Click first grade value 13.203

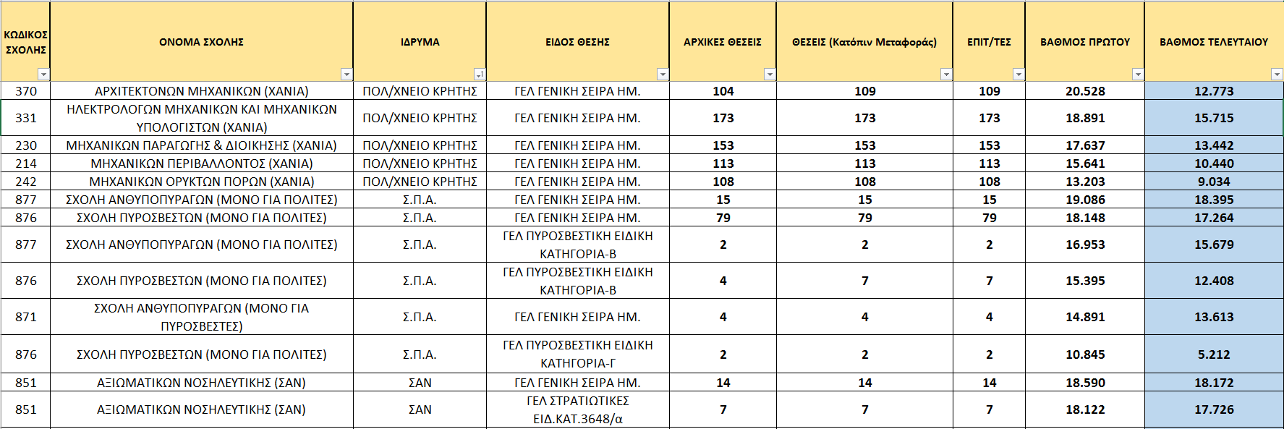pos(1085,182)
